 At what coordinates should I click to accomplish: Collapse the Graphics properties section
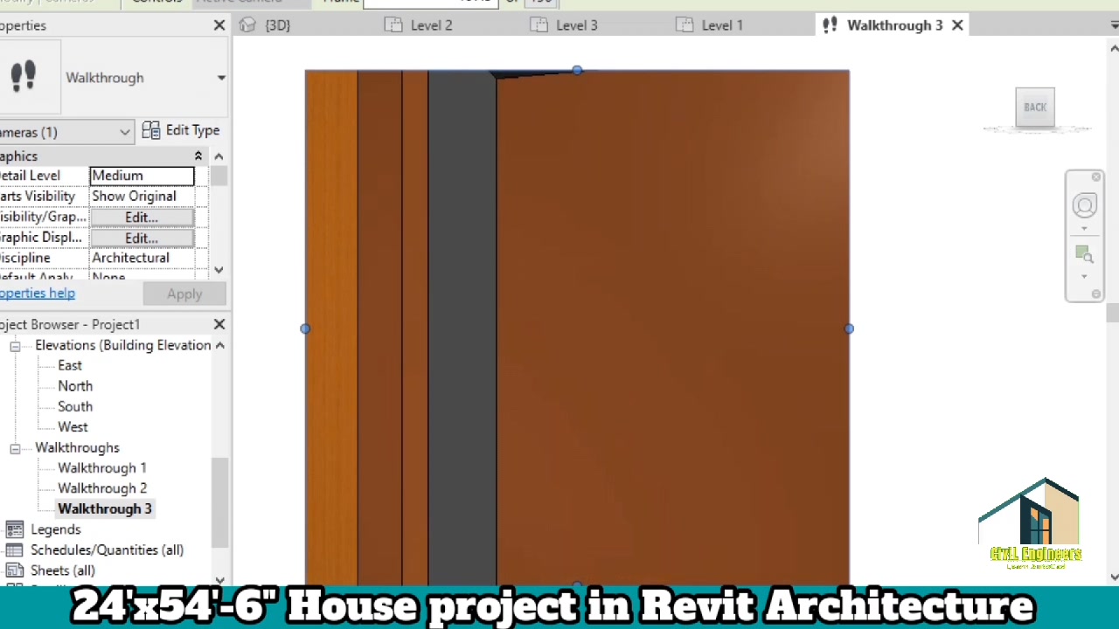(x=198, y=156)
